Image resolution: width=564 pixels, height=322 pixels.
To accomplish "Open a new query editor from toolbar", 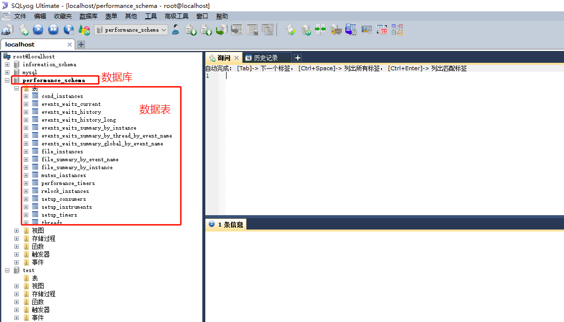I will click(x=23, y=30).
